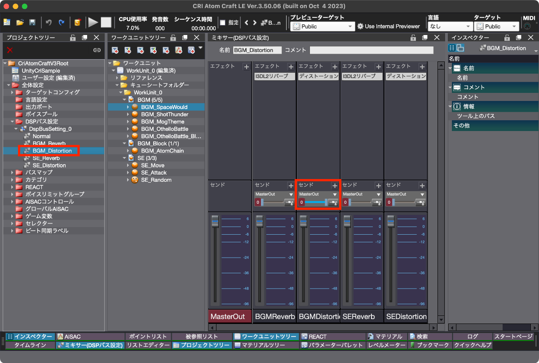Click add effect plus on BGMReverb strip
Image resolution: width=539 pixels, height=363 pixels.
[291, 67]
